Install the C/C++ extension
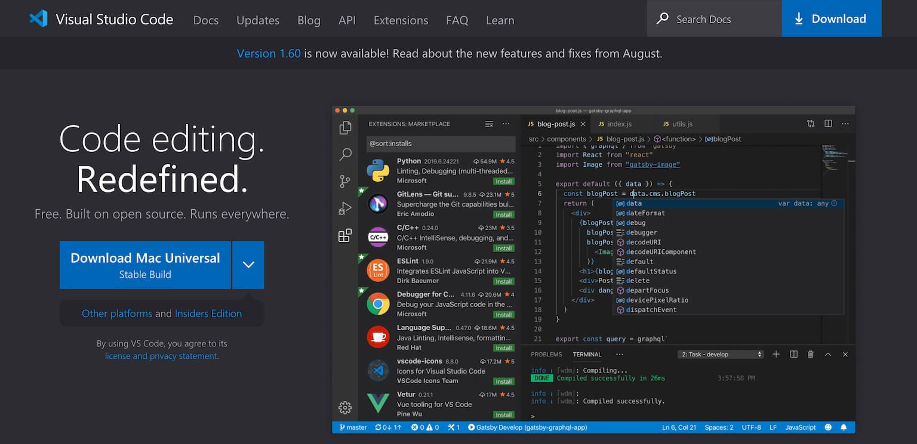917x444 pixels. [x=503, y=248]
